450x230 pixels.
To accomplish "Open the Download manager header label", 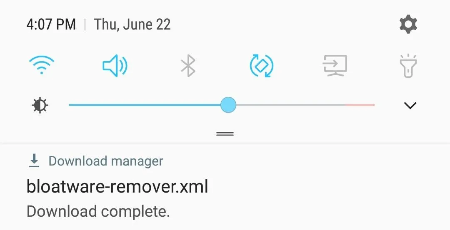I will click(106, 161).
